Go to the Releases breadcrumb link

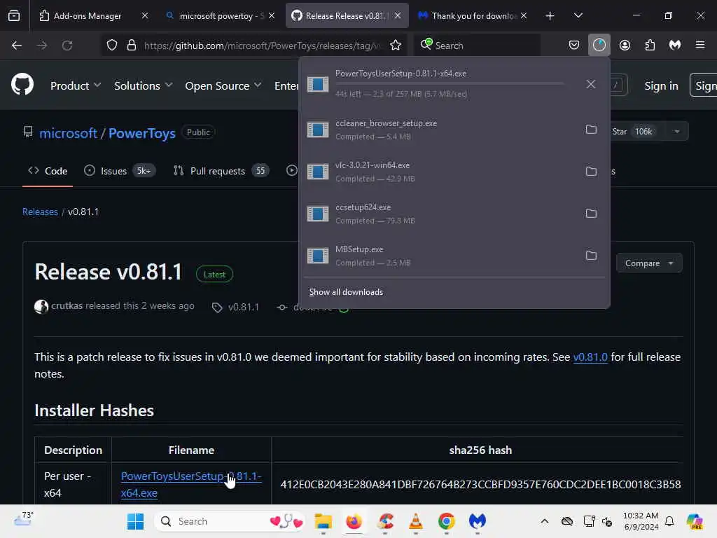[x=40, y=212]
